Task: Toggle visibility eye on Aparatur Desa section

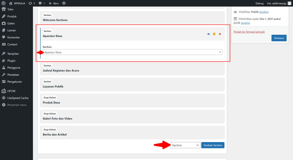Action: click(209, 34)
